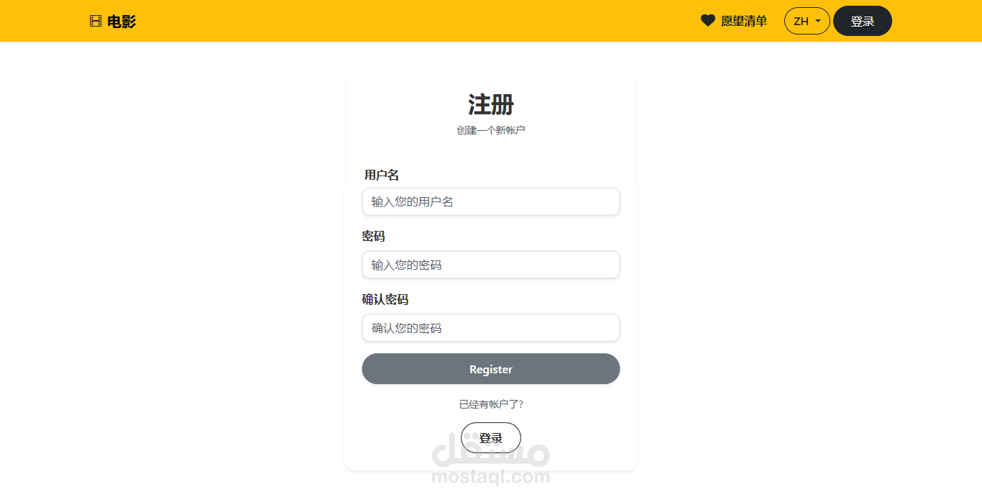Click the outlined 登录 button below form
982x497 pixels.
click(x=491, y=438)
